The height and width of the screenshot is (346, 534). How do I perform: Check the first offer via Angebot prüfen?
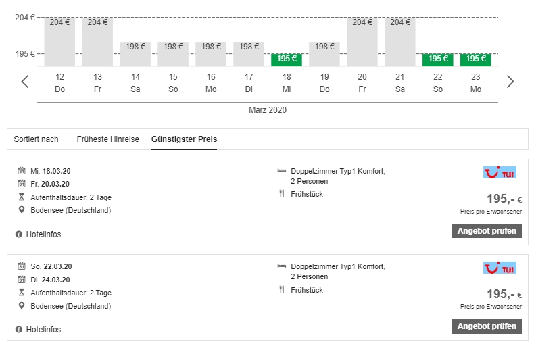coord(487,231)
